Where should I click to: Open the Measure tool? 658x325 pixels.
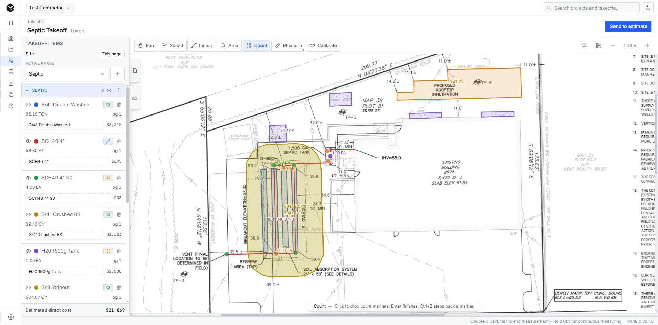pos(288,45)
